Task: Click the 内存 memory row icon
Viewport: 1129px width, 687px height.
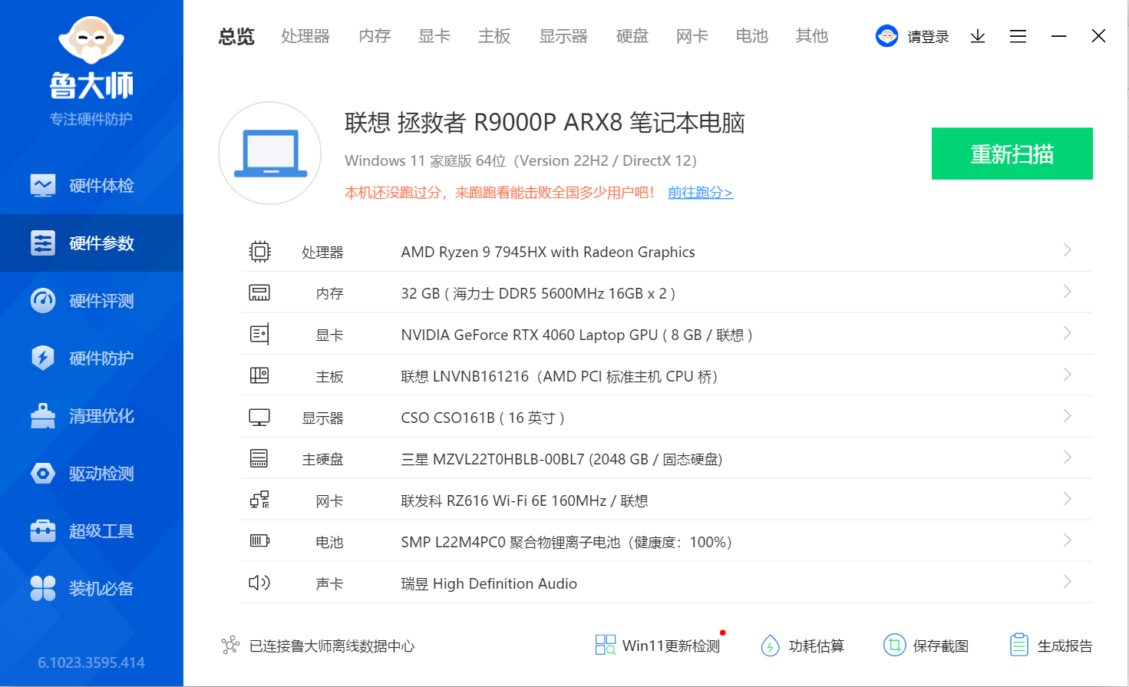Action: pos(259,292)
